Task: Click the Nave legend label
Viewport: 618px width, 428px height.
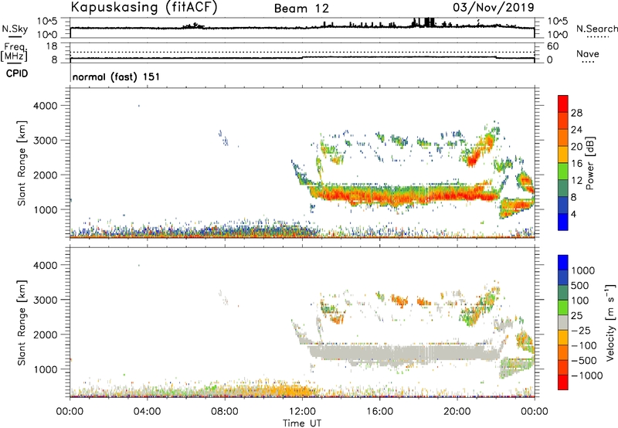Action: coord(588,53)
